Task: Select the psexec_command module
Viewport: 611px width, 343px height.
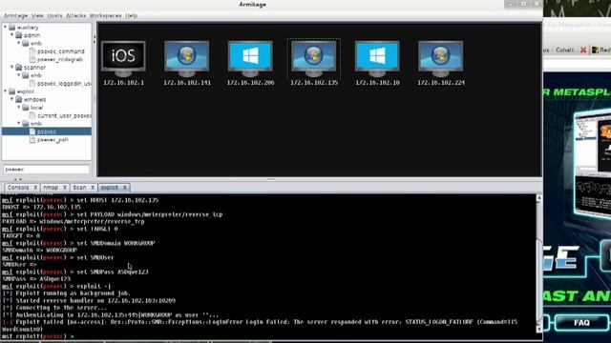Action: [x=61, y=51]
